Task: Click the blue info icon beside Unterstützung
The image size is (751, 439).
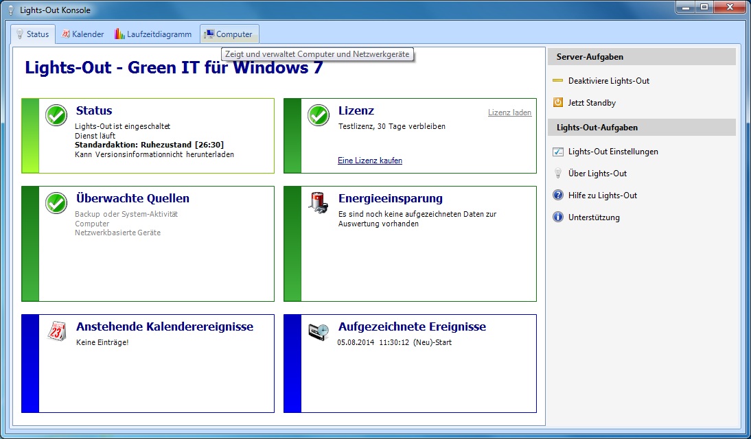Action: (x=558, y=217)
